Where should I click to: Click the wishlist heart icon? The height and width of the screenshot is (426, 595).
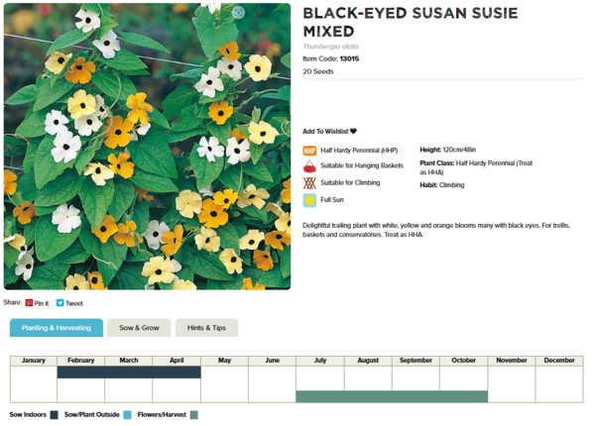click(353, 131)
